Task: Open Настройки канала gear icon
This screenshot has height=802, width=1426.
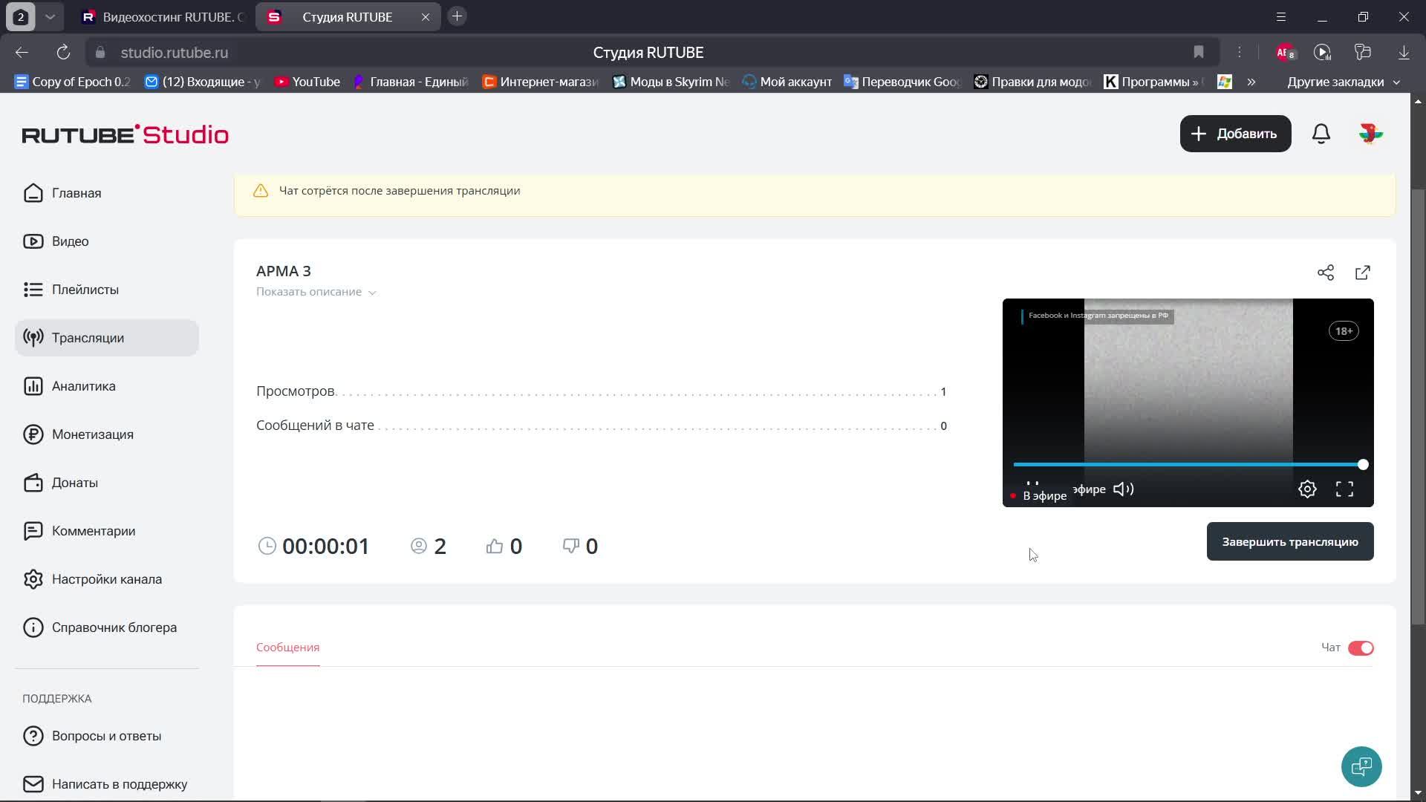Action: [x=33, y=579]
